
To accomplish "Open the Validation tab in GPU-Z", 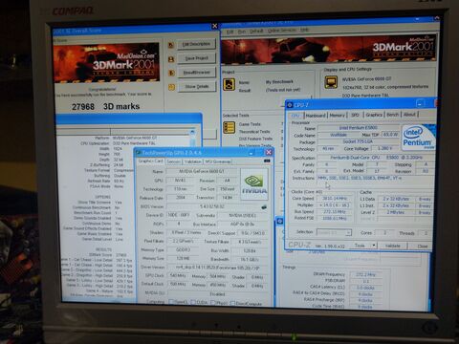I will pos(193,161).
